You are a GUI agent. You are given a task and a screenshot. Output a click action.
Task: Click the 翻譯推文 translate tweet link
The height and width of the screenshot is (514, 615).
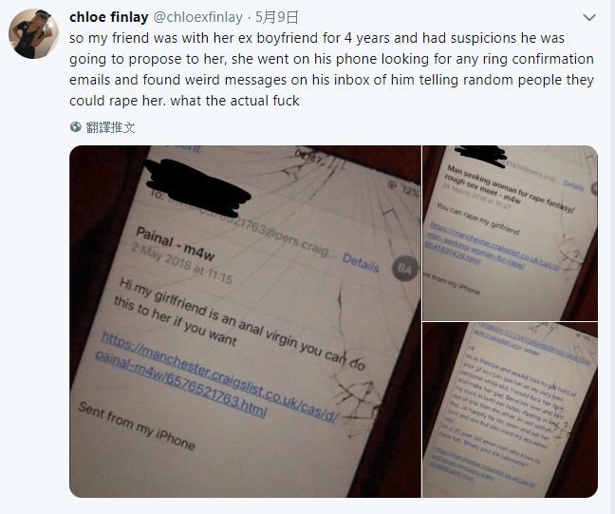pyautogui.click(x=110, y=127)
